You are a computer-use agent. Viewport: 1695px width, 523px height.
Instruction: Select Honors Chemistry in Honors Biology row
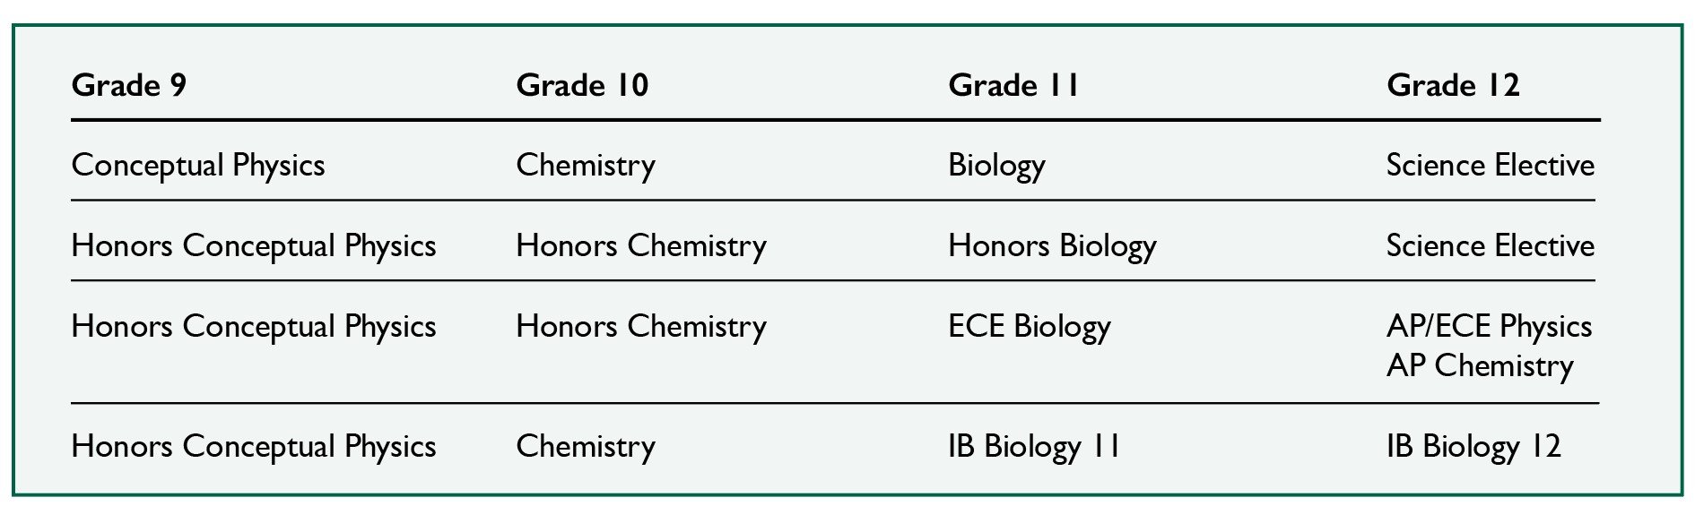(x=641, y=246)
